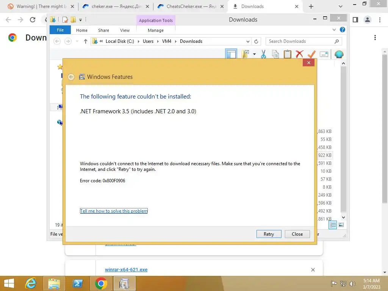Open the Home ribbon tab

click(82, 30)
